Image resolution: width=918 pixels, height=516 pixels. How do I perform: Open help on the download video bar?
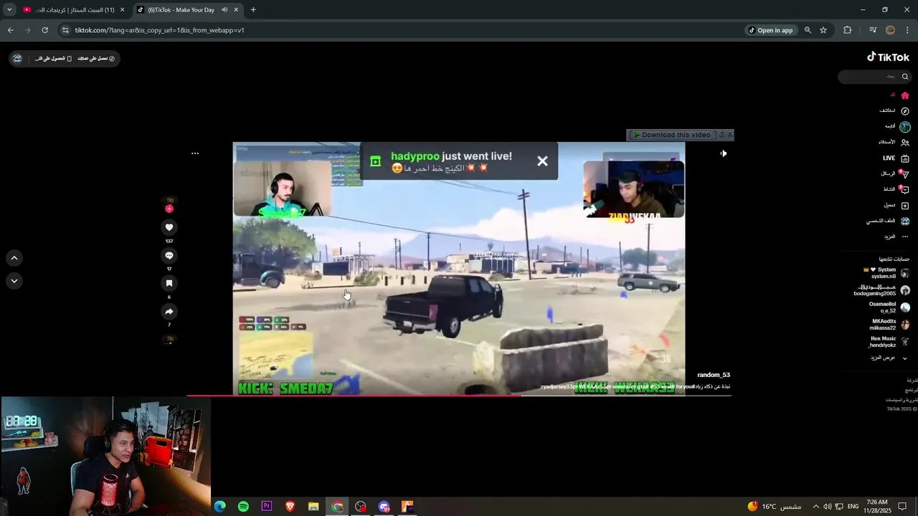(722, 135)
